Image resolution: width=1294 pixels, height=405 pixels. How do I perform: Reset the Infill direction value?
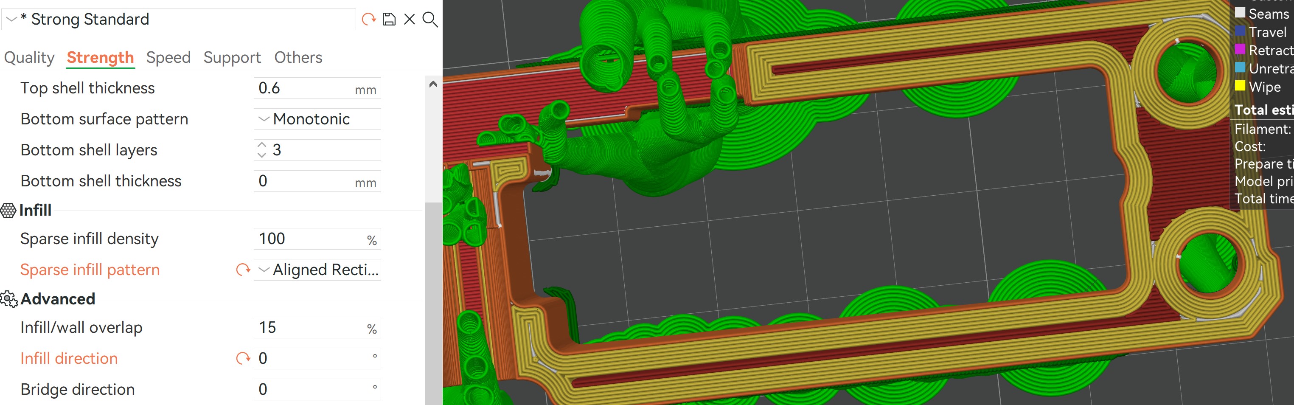[243, 358]
